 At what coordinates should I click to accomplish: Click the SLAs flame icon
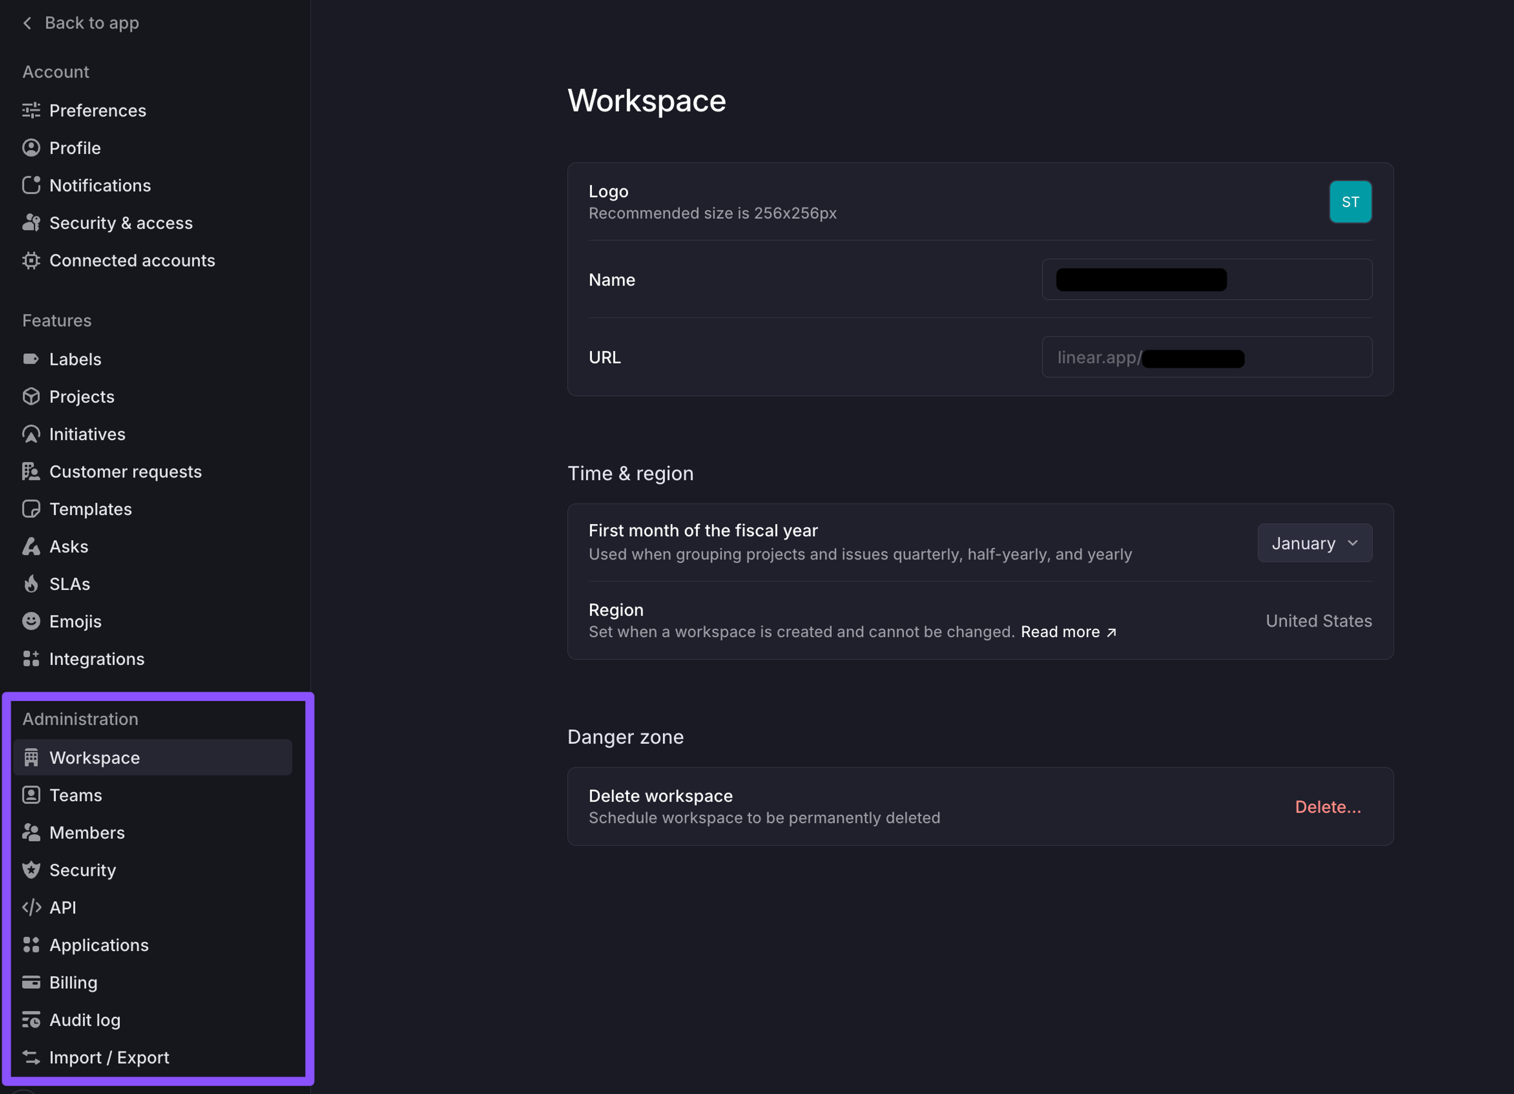pyautogui.click(x=30, y=584)
